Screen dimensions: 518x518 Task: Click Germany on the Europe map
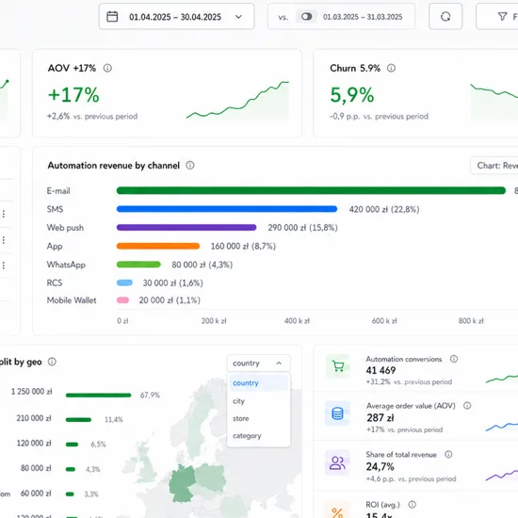182,483
